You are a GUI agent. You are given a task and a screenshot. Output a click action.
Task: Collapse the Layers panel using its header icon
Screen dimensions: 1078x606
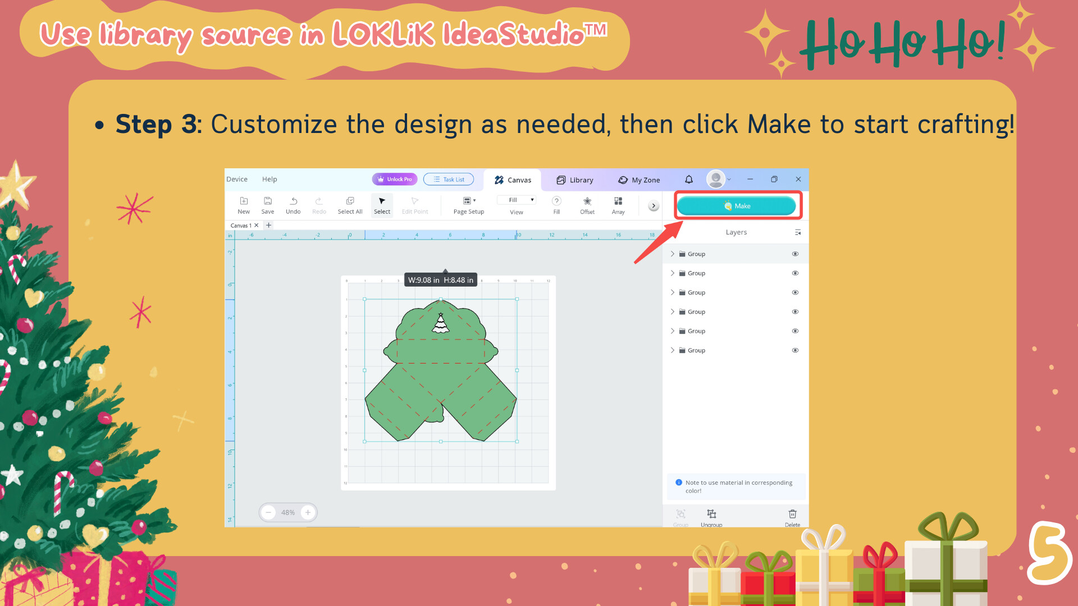[798, 232]
